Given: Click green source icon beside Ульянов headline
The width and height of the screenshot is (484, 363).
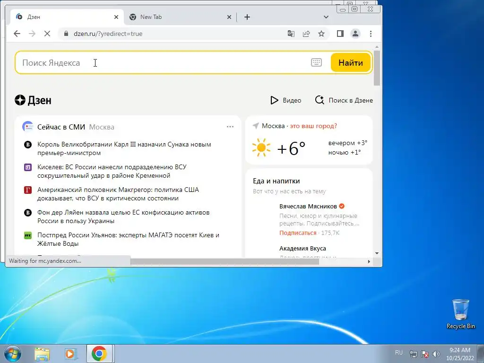Looking at the screenshot, I should [28, 235].
